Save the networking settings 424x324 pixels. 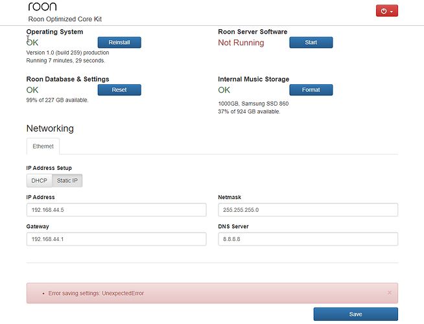click(x=355, y=314)
